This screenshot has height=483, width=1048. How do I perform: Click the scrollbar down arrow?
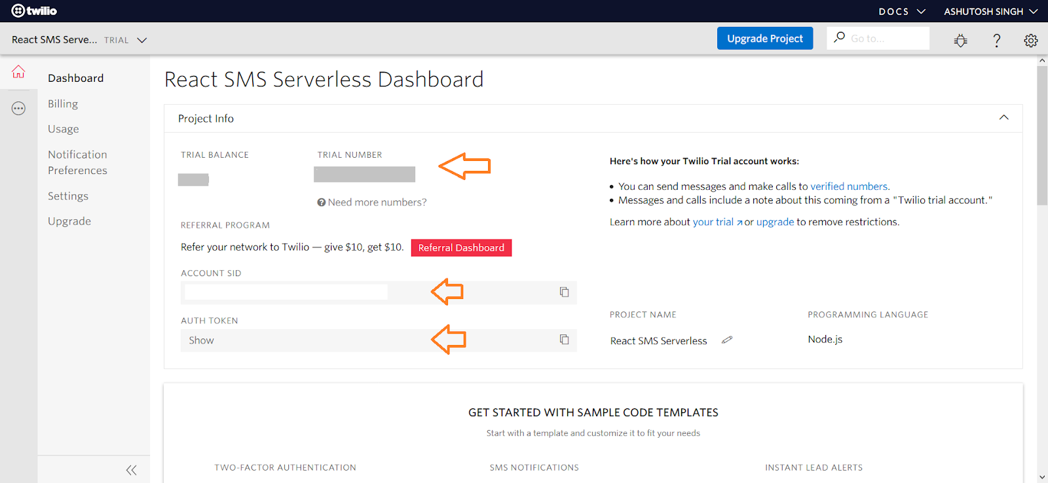coord(1042,477)
